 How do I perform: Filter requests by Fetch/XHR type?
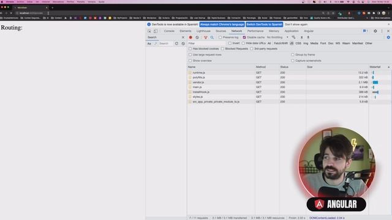281,43
